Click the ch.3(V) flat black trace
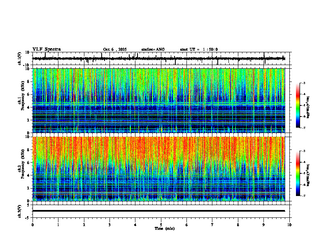The image size is (326, 252). coord(159,211)
